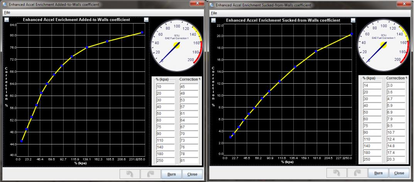The width and height of the screenshot is (414, 182).
Task: Select the topmost data point on Added-to-Walls curve
Action: click(142, 32)
